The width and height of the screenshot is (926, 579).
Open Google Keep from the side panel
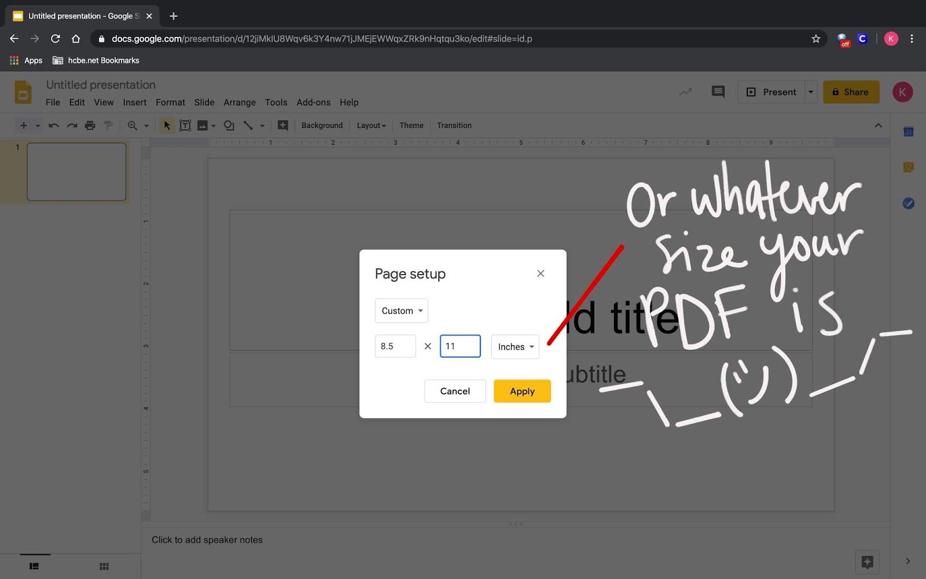[x=909, y=167]
